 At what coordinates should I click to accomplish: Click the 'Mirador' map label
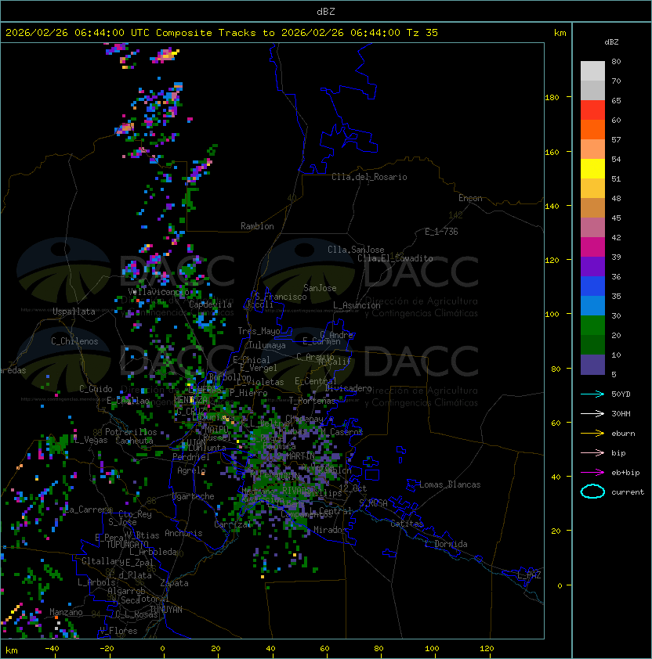330,530
